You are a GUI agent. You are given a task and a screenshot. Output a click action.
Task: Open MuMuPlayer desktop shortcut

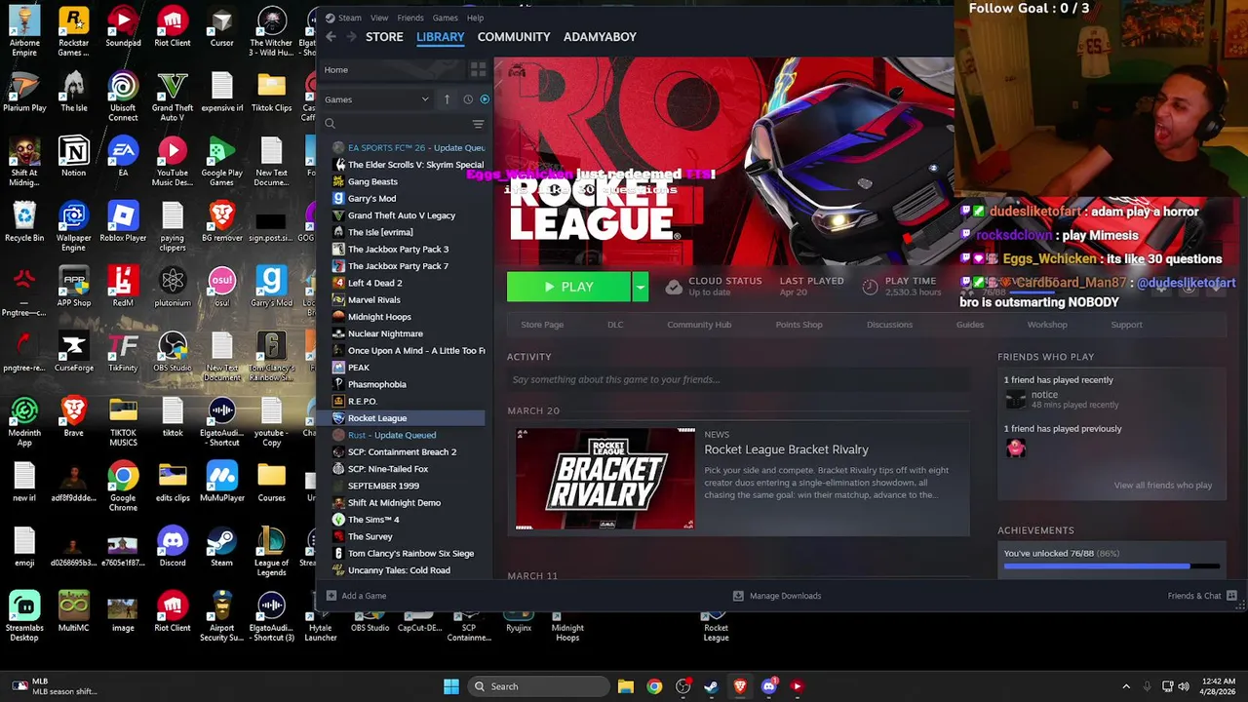pyautogui.click(x=222, y=482)
